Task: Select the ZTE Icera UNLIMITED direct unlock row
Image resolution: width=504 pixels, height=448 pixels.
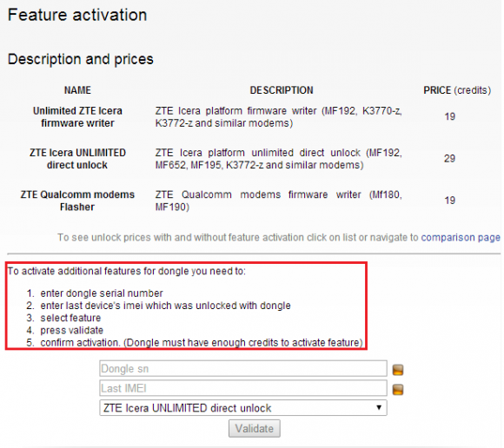Action: (x=253, y=159)
